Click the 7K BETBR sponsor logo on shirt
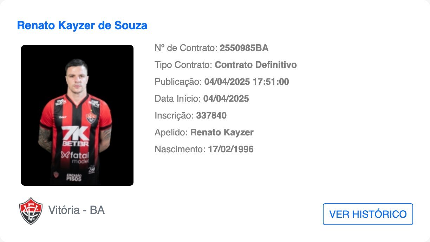Screen dimensions: 430x242 click(76, 136)
